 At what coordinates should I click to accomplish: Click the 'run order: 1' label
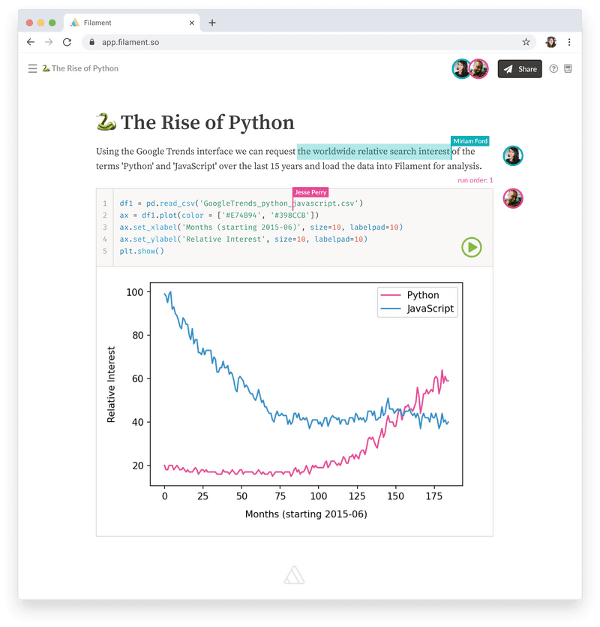click(x=475, y=180)
